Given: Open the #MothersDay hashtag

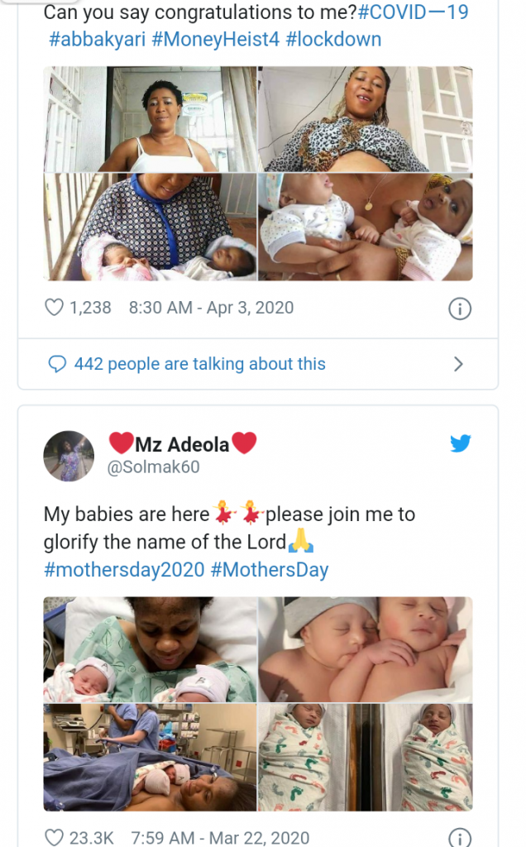Looking at the screenshot, I should coord(270,570).
